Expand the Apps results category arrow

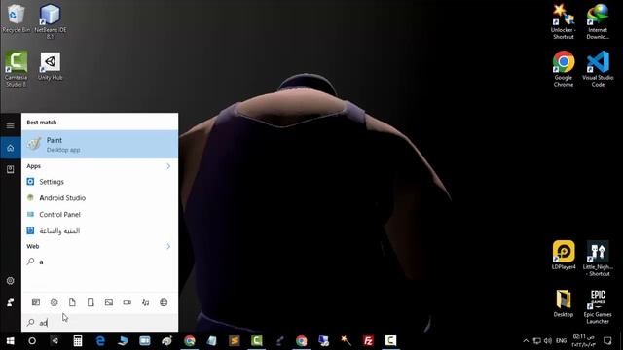click(168, 166)
